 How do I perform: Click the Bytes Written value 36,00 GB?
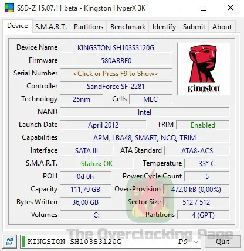coord(85,202)
